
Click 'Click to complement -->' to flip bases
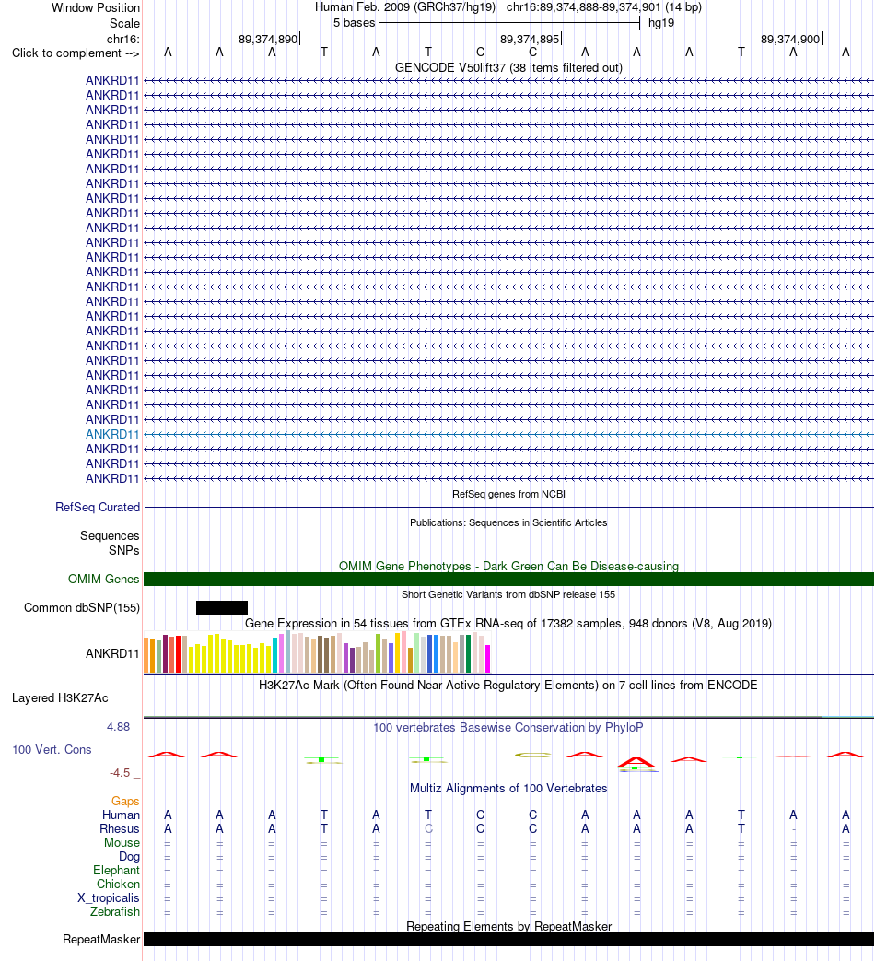point(76,53)
